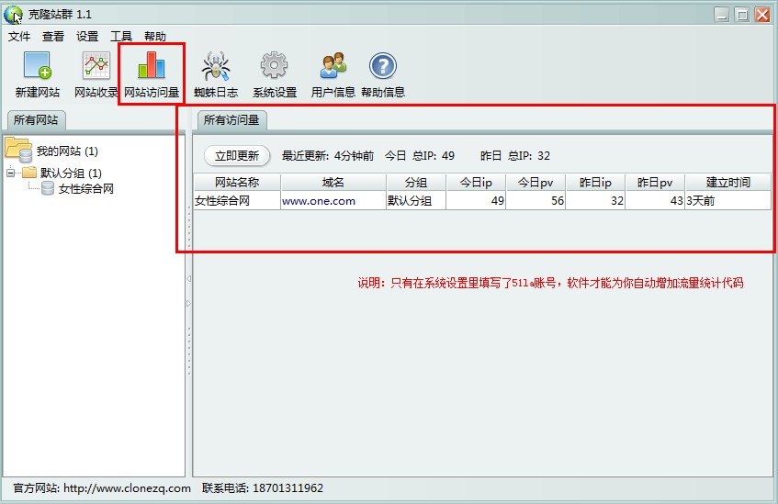778x504 pixels.
Task: Click the globe app icon in title bar
Action: 13,15
